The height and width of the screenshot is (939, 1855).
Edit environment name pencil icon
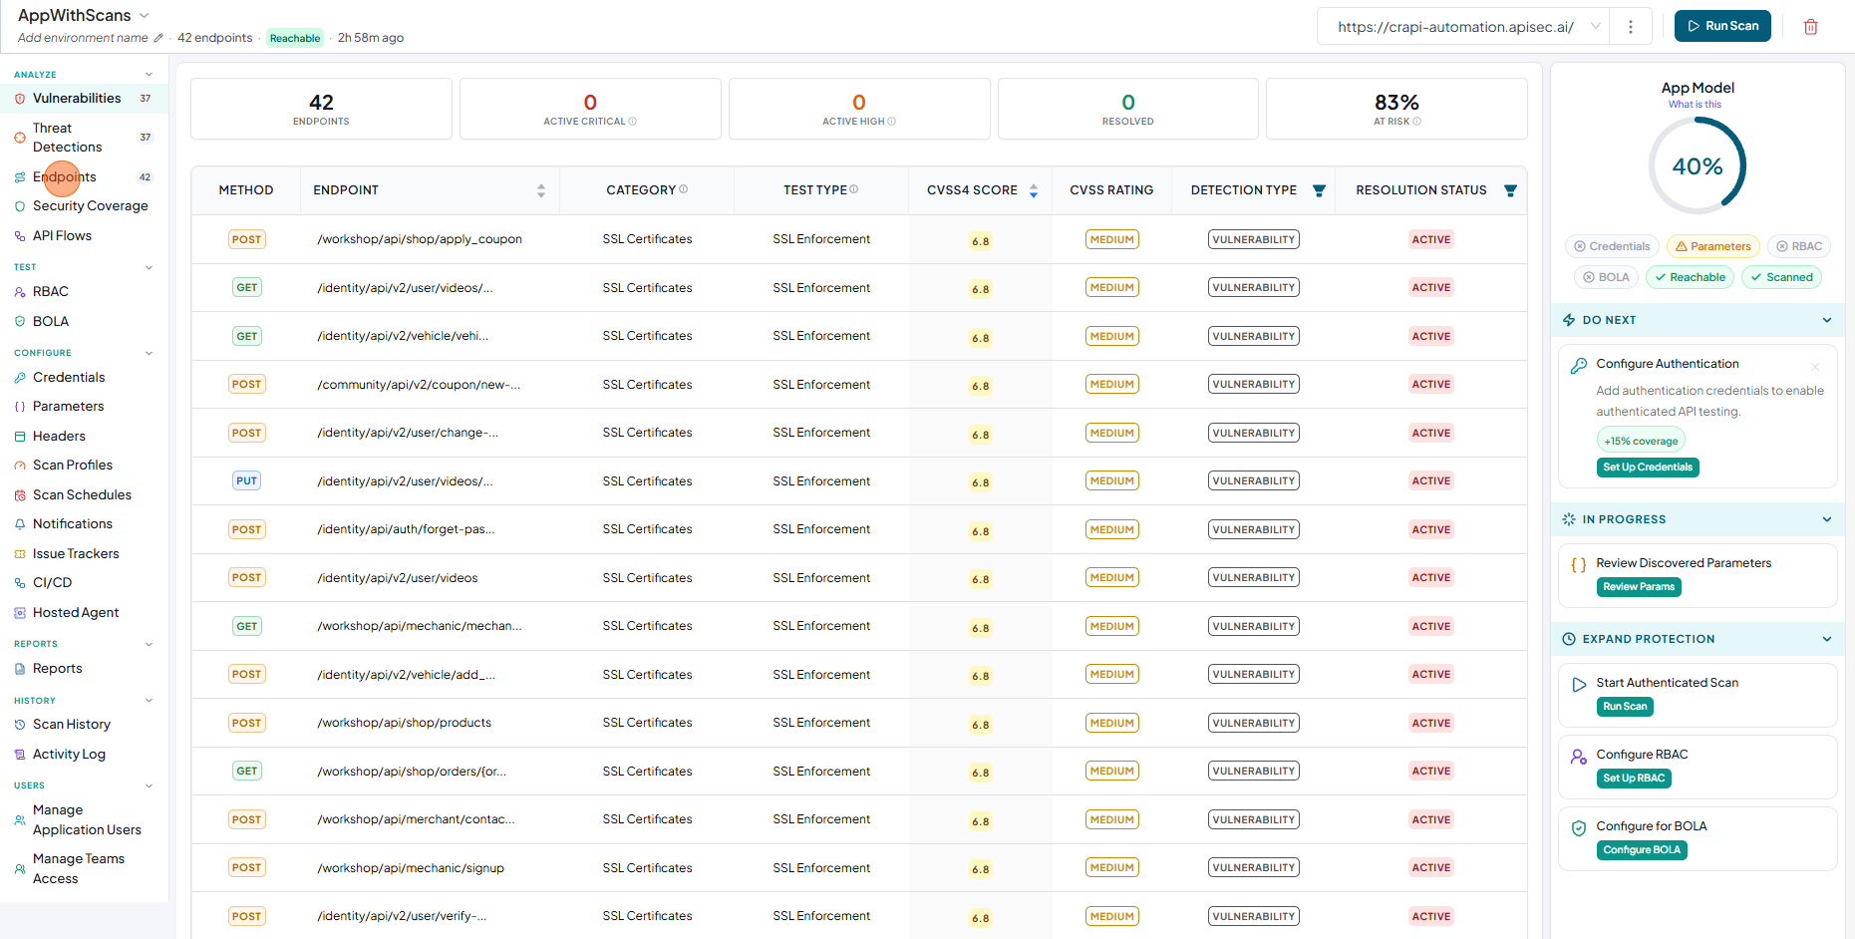click(x=158, y=38)
